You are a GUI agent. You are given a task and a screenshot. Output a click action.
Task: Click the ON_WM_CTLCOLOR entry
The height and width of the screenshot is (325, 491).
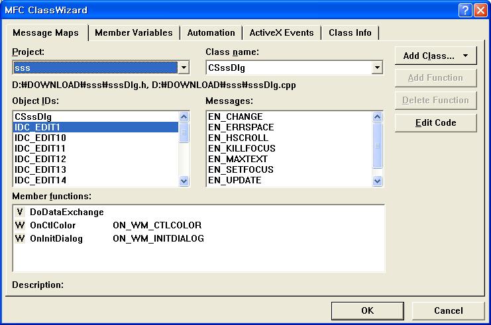[157, 225]
